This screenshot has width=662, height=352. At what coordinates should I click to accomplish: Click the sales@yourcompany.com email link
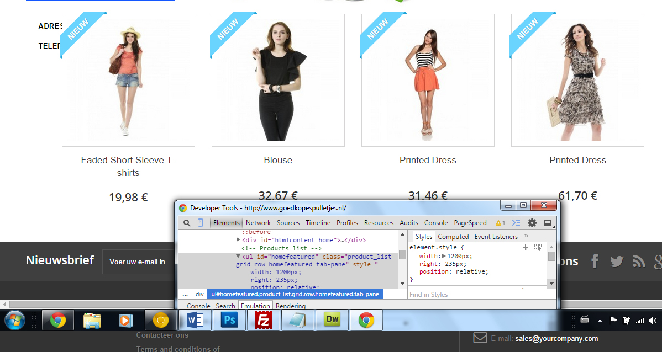[x=556, y=339]
